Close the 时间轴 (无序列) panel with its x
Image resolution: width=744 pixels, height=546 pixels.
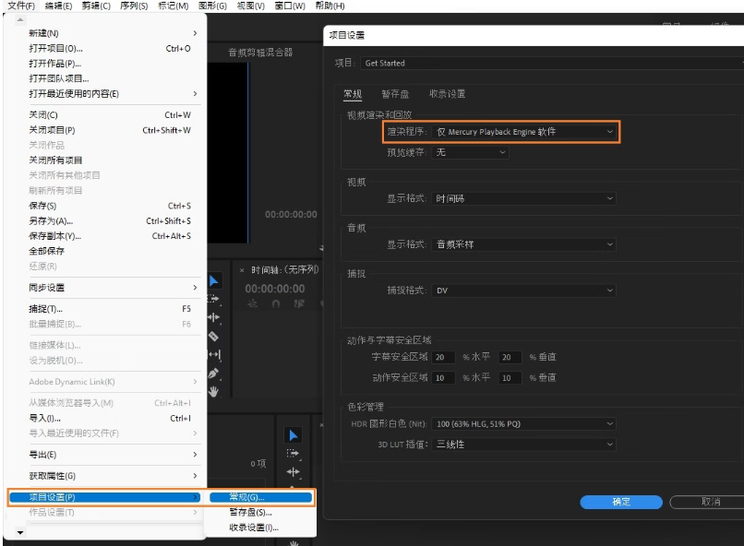point(242,270)
